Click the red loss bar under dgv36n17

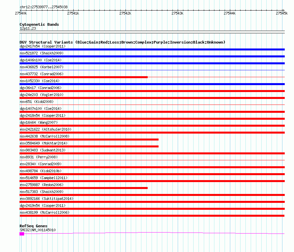(x=152, y=91)
